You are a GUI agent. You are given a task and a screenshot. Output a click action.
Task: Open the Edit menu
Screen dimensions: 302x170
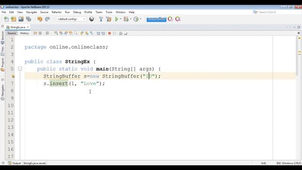[x=11, y=12]
